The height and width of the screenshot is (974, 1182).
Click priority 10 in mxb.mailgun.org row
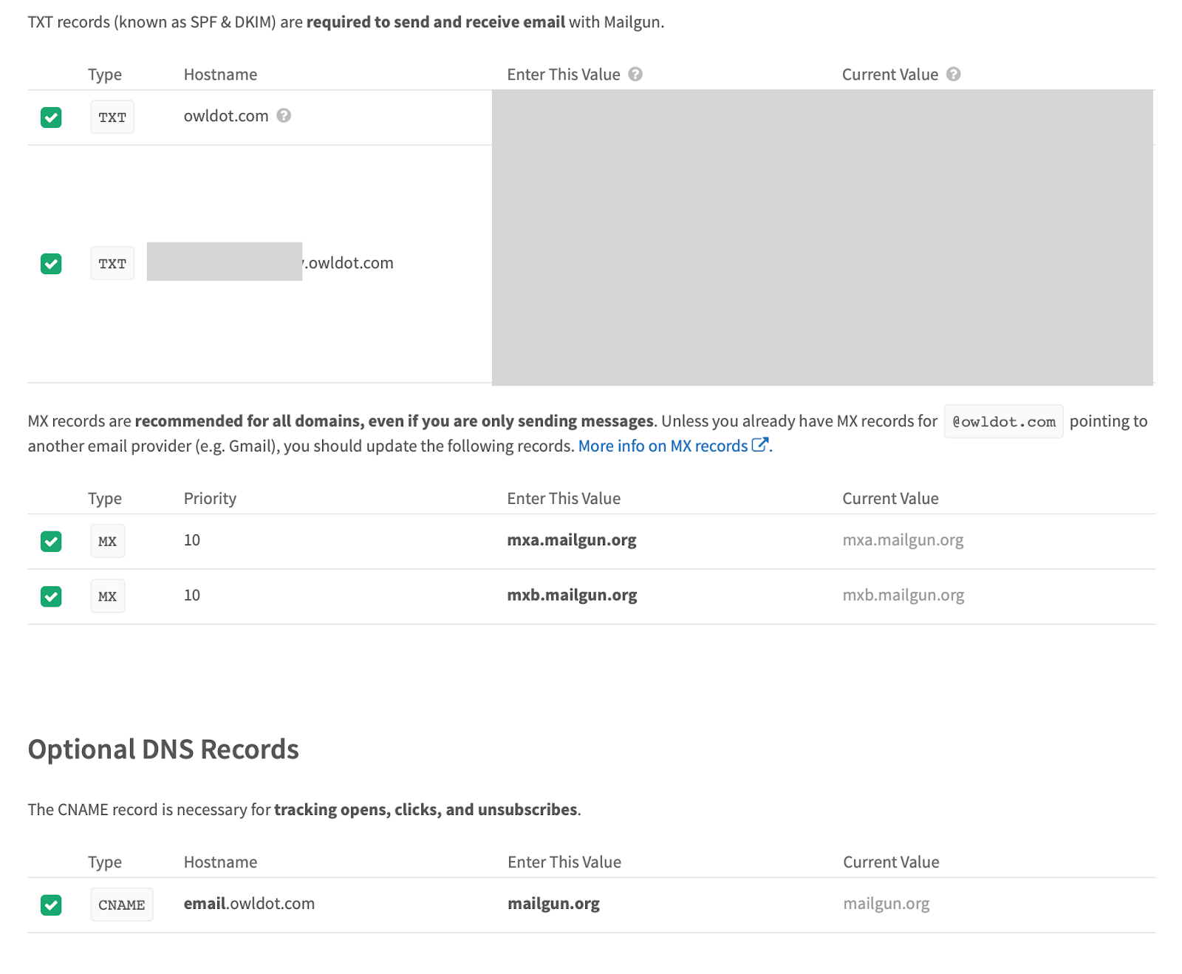tap(192, 595)
